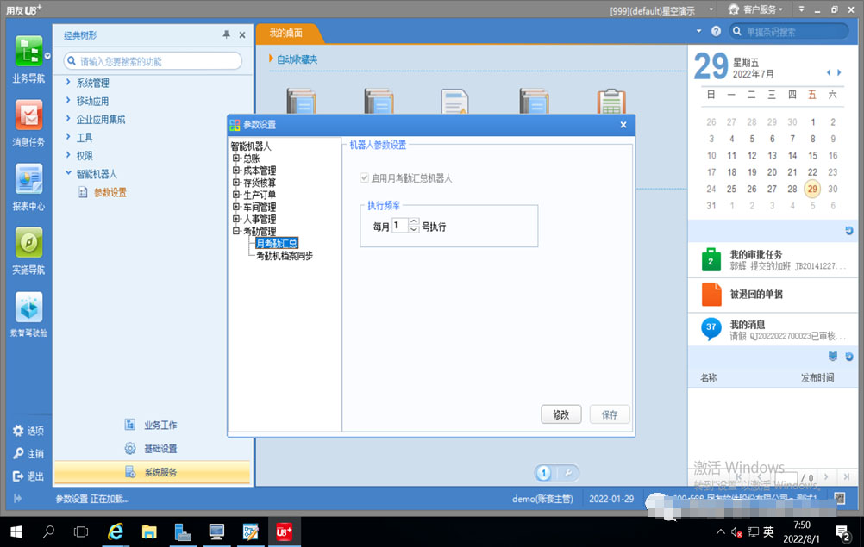Open the 数智驾驶舱 sidebar icon
Viewport: 864px width, 547px height.
click(28, 307)
